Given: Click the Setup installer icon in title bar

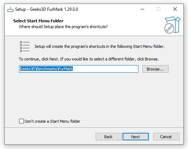Looking at the screenshot, I should click(x=10, y=9).
